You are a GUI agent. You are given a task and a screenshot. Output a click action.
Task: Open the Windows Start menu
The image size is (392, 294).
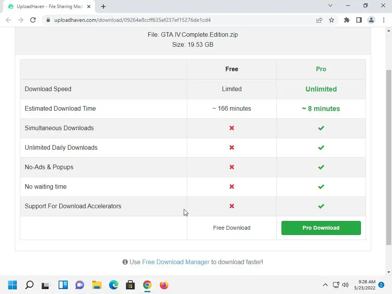[x=12, y=285]
